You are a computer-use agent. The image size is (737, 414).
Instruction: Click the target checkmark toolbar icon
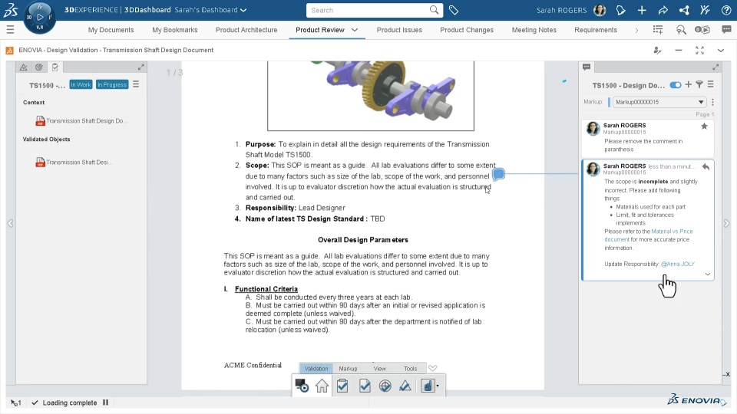[x=385, y=386]
